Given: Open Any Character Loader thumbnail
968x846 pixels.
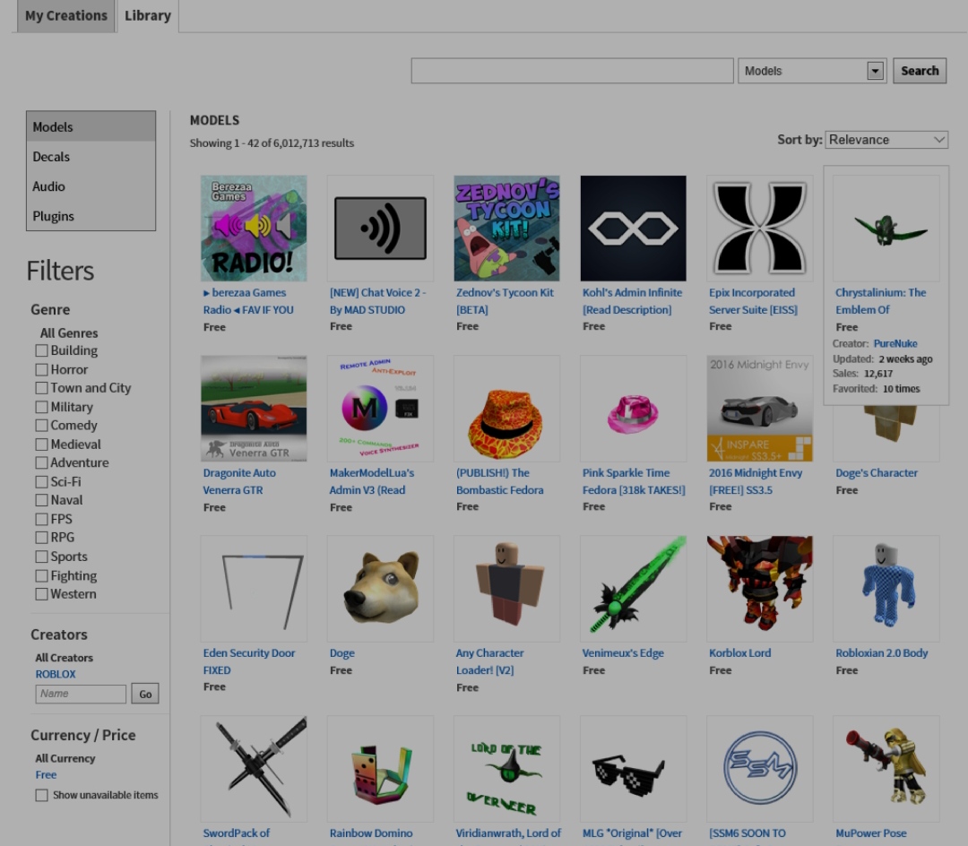Looking at the screenshot, I should tap(506, 589).
